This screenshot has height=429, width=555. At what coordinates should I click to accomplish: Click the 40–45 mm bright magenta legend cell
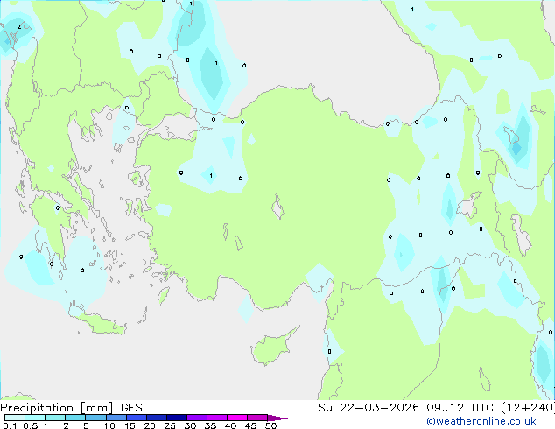(x=237, y=418)
